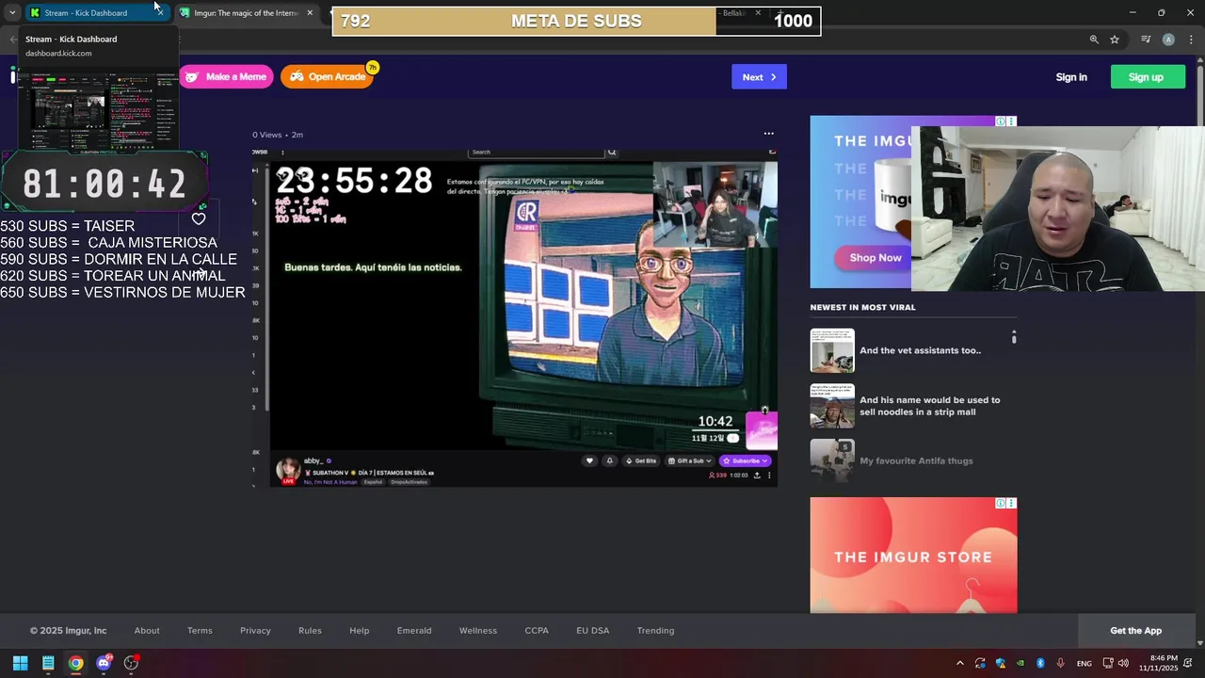Click the ad info icon on mug ad
The width and height of the screenshot is (1205, 678).
pos(1001,121)
